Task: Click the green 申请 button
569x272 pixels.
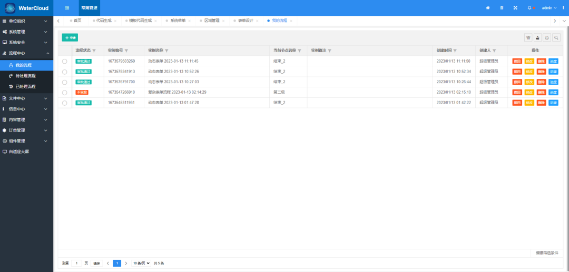Action: [70, 38]
